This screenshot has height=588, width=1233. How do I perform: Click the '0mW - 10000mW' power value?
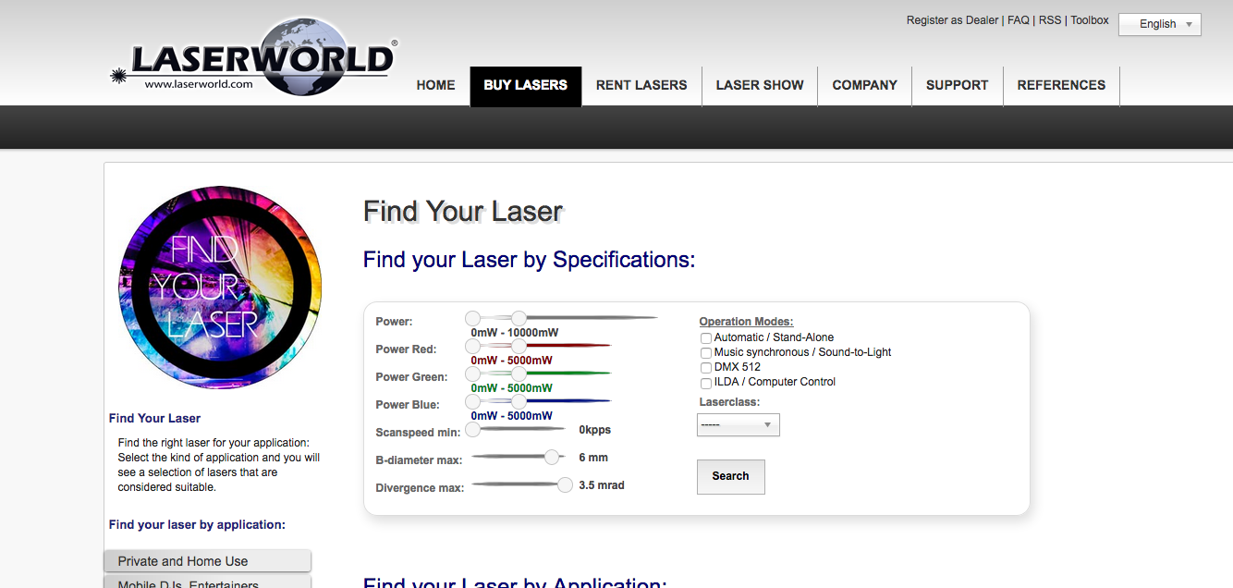(514, 333)
